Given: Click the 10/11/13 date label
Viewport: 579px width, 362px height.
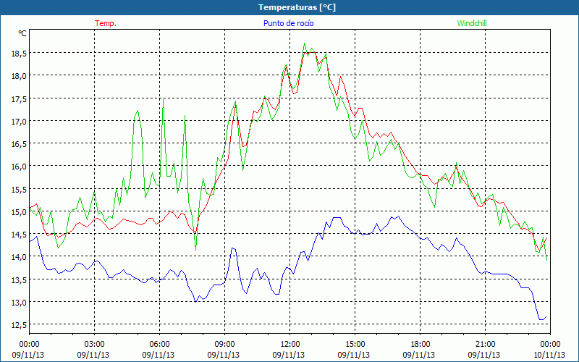Looking at the screenshot, I should (x=550, y=355).
